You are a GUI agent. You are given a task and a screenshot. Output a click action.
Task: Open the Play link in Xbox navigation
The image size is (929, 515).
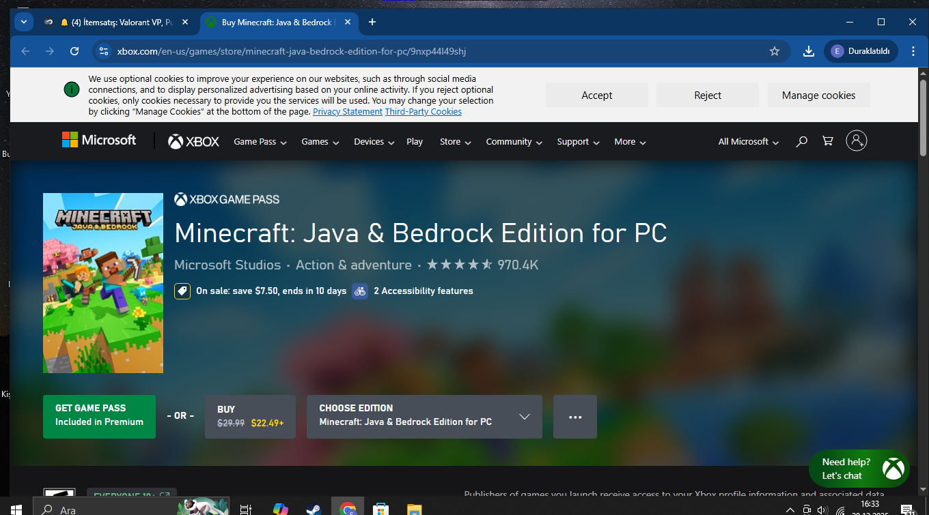[x=415, y=142]
